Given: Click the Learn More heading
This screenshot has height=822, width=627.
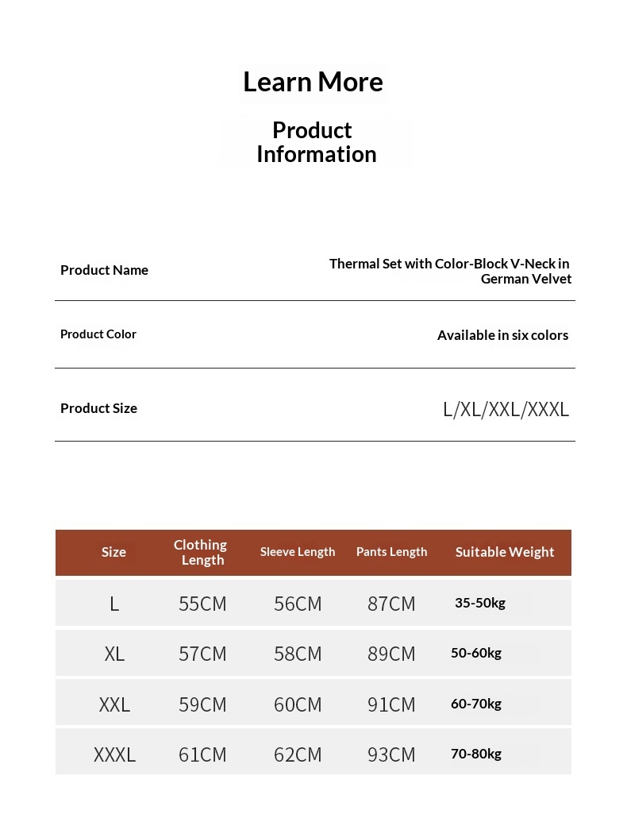Looking at the screenshot, I should (x=313, y=82).
